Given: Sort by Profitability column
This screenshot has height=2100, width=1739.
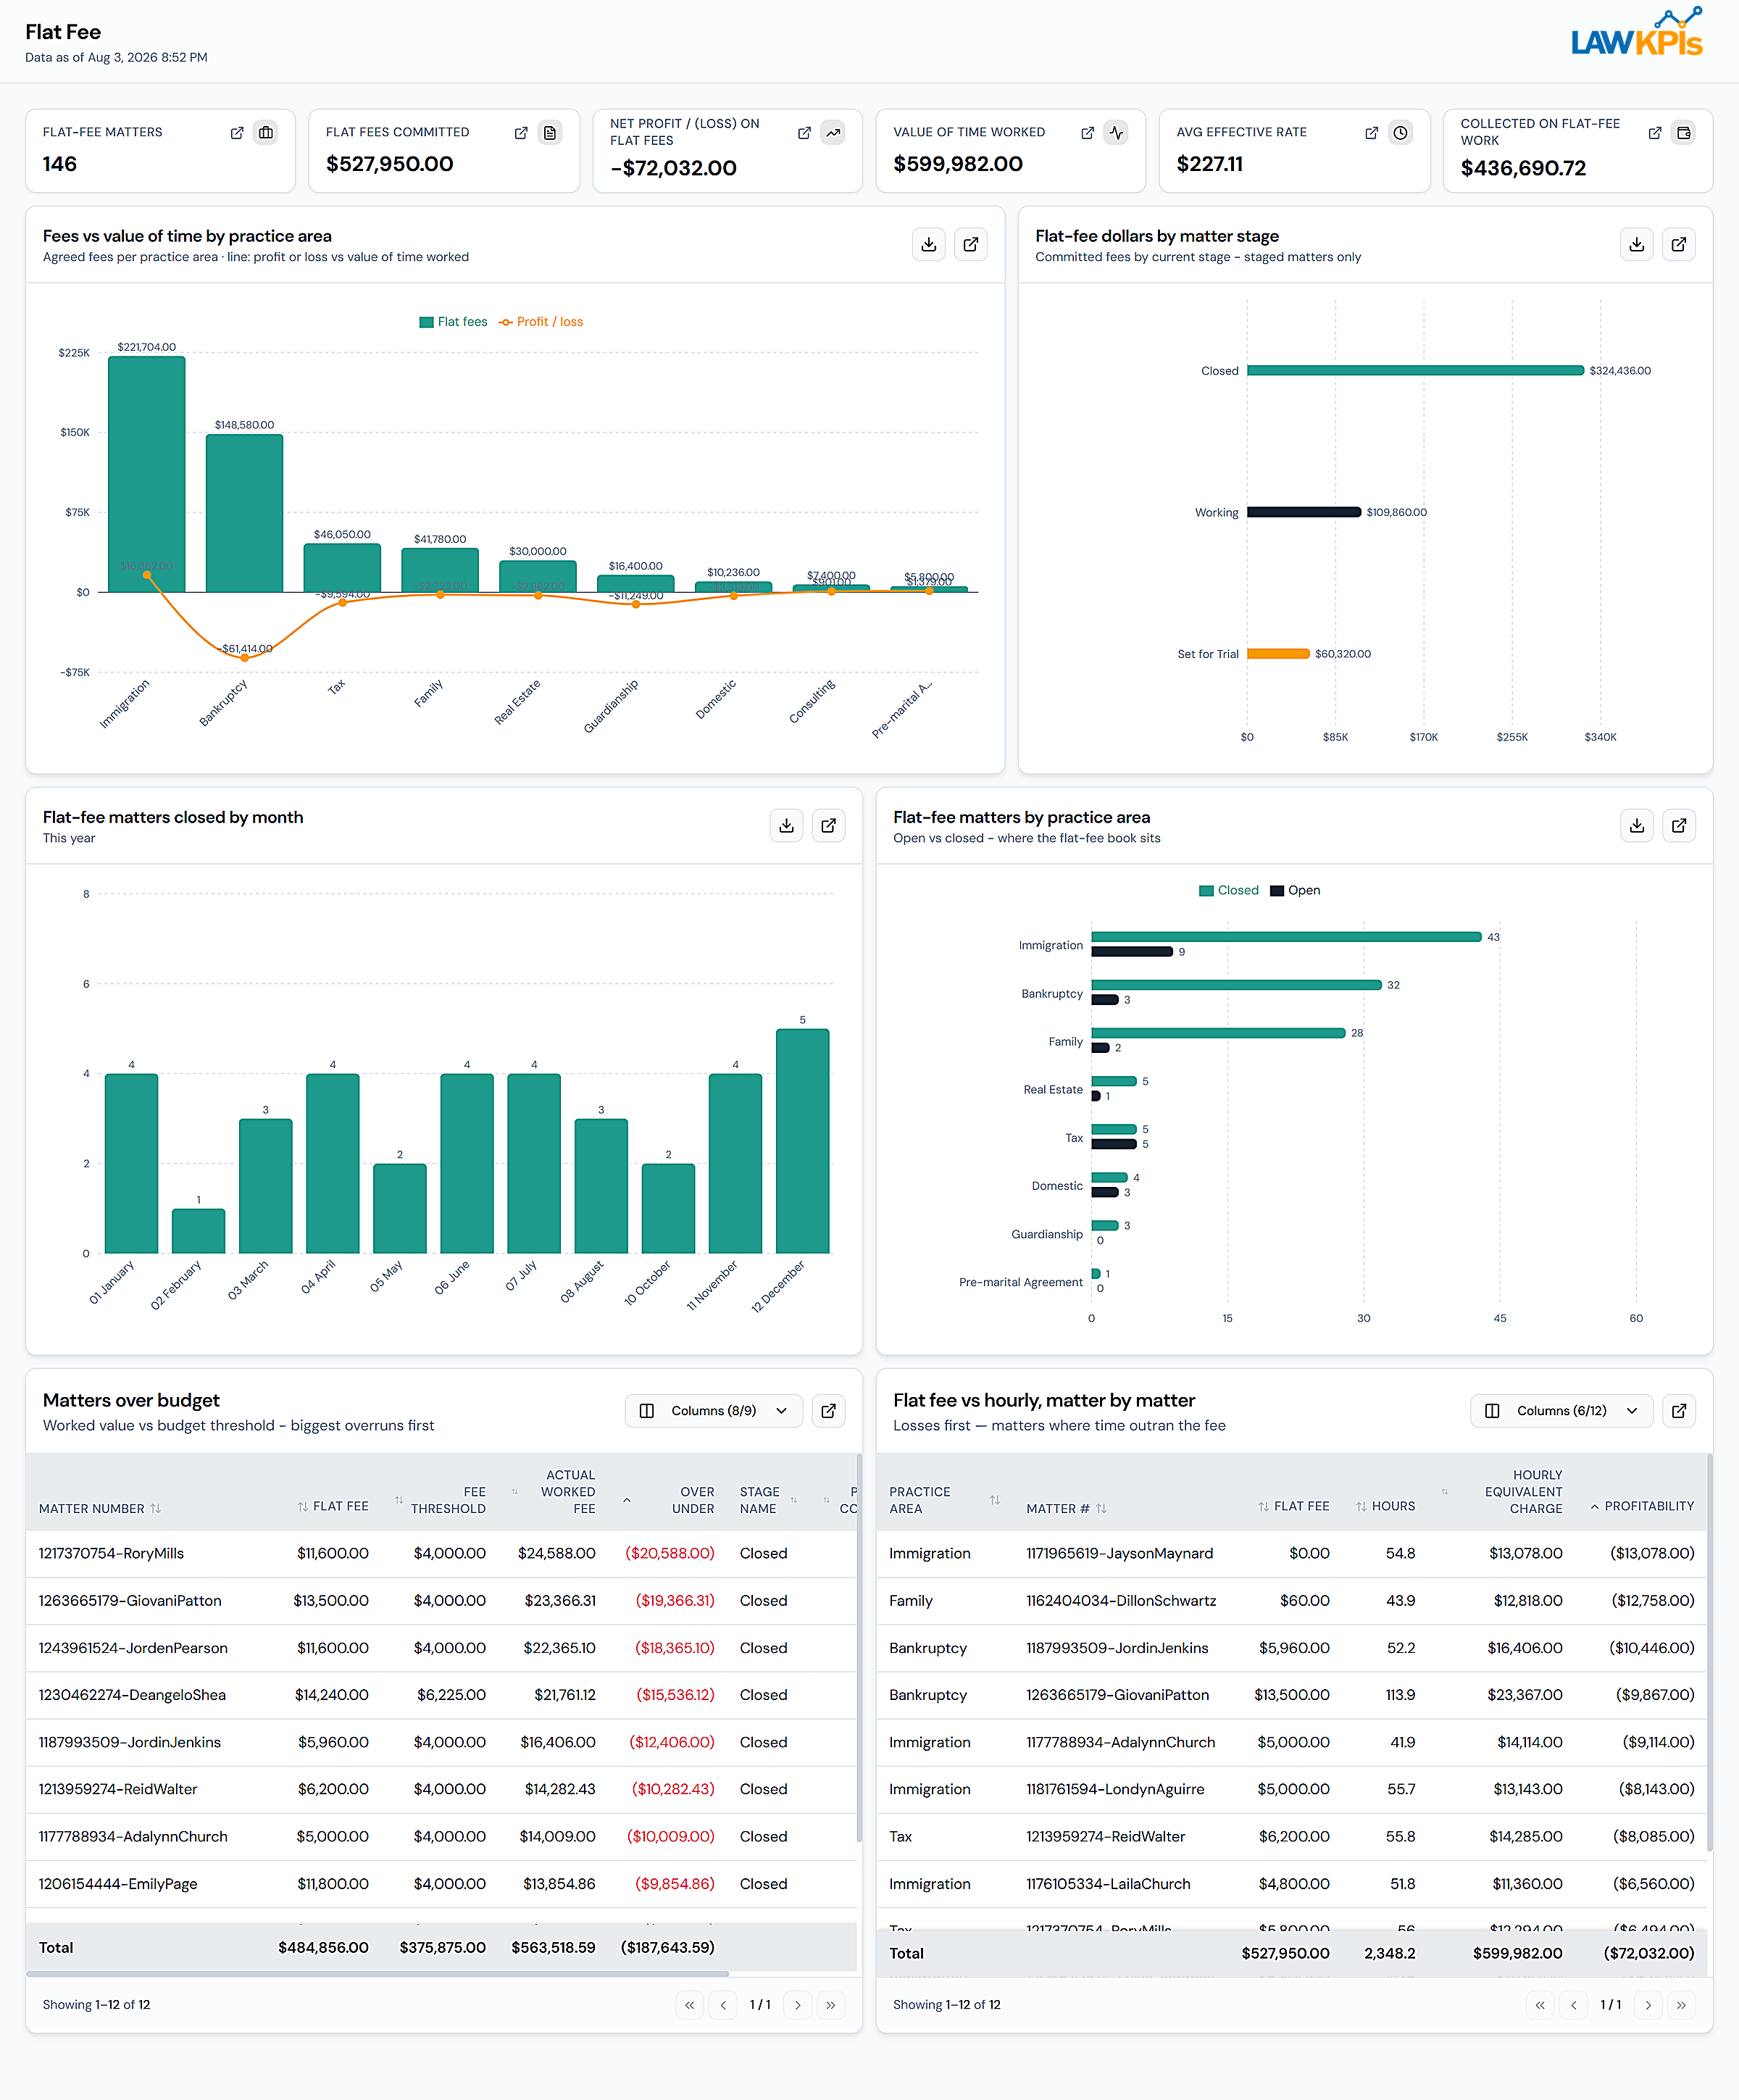Looking at the screenshot, I should [x=1642, y=1507].
